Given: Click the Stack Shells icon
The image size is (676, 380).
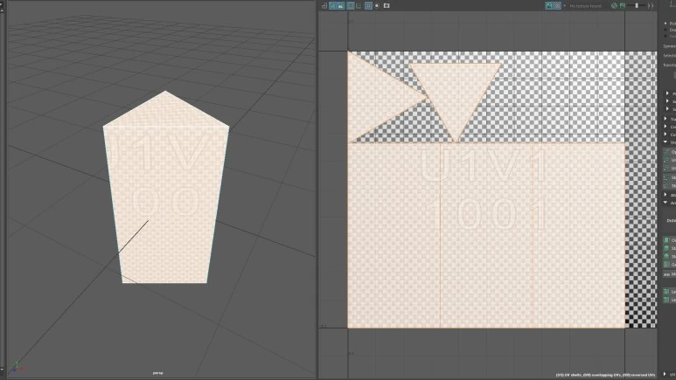Looking at the screenshot, I should pyautogui.click(x=667, y=248).
